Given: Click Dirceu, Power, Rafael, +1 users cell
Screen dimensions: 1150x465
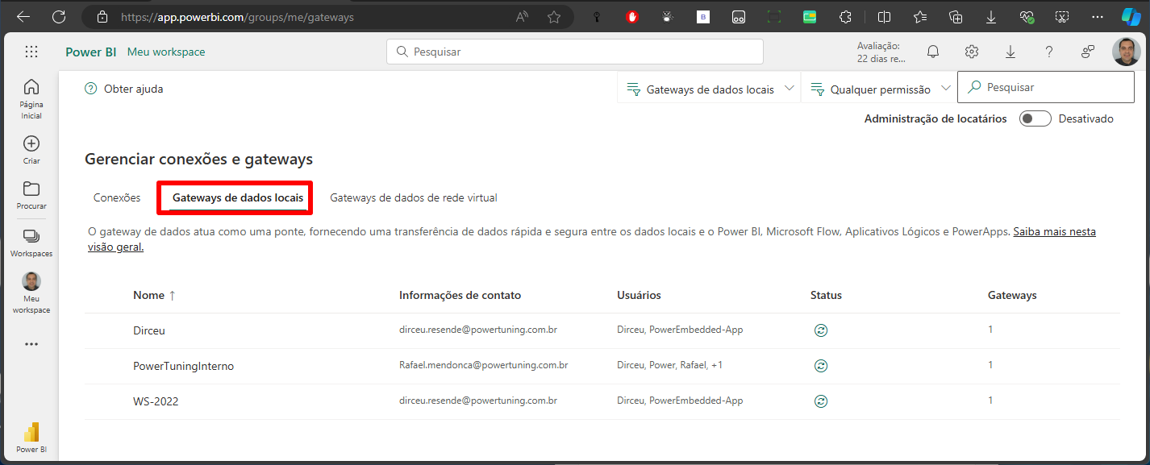Looking at the screenshot, I should [669, 365].
